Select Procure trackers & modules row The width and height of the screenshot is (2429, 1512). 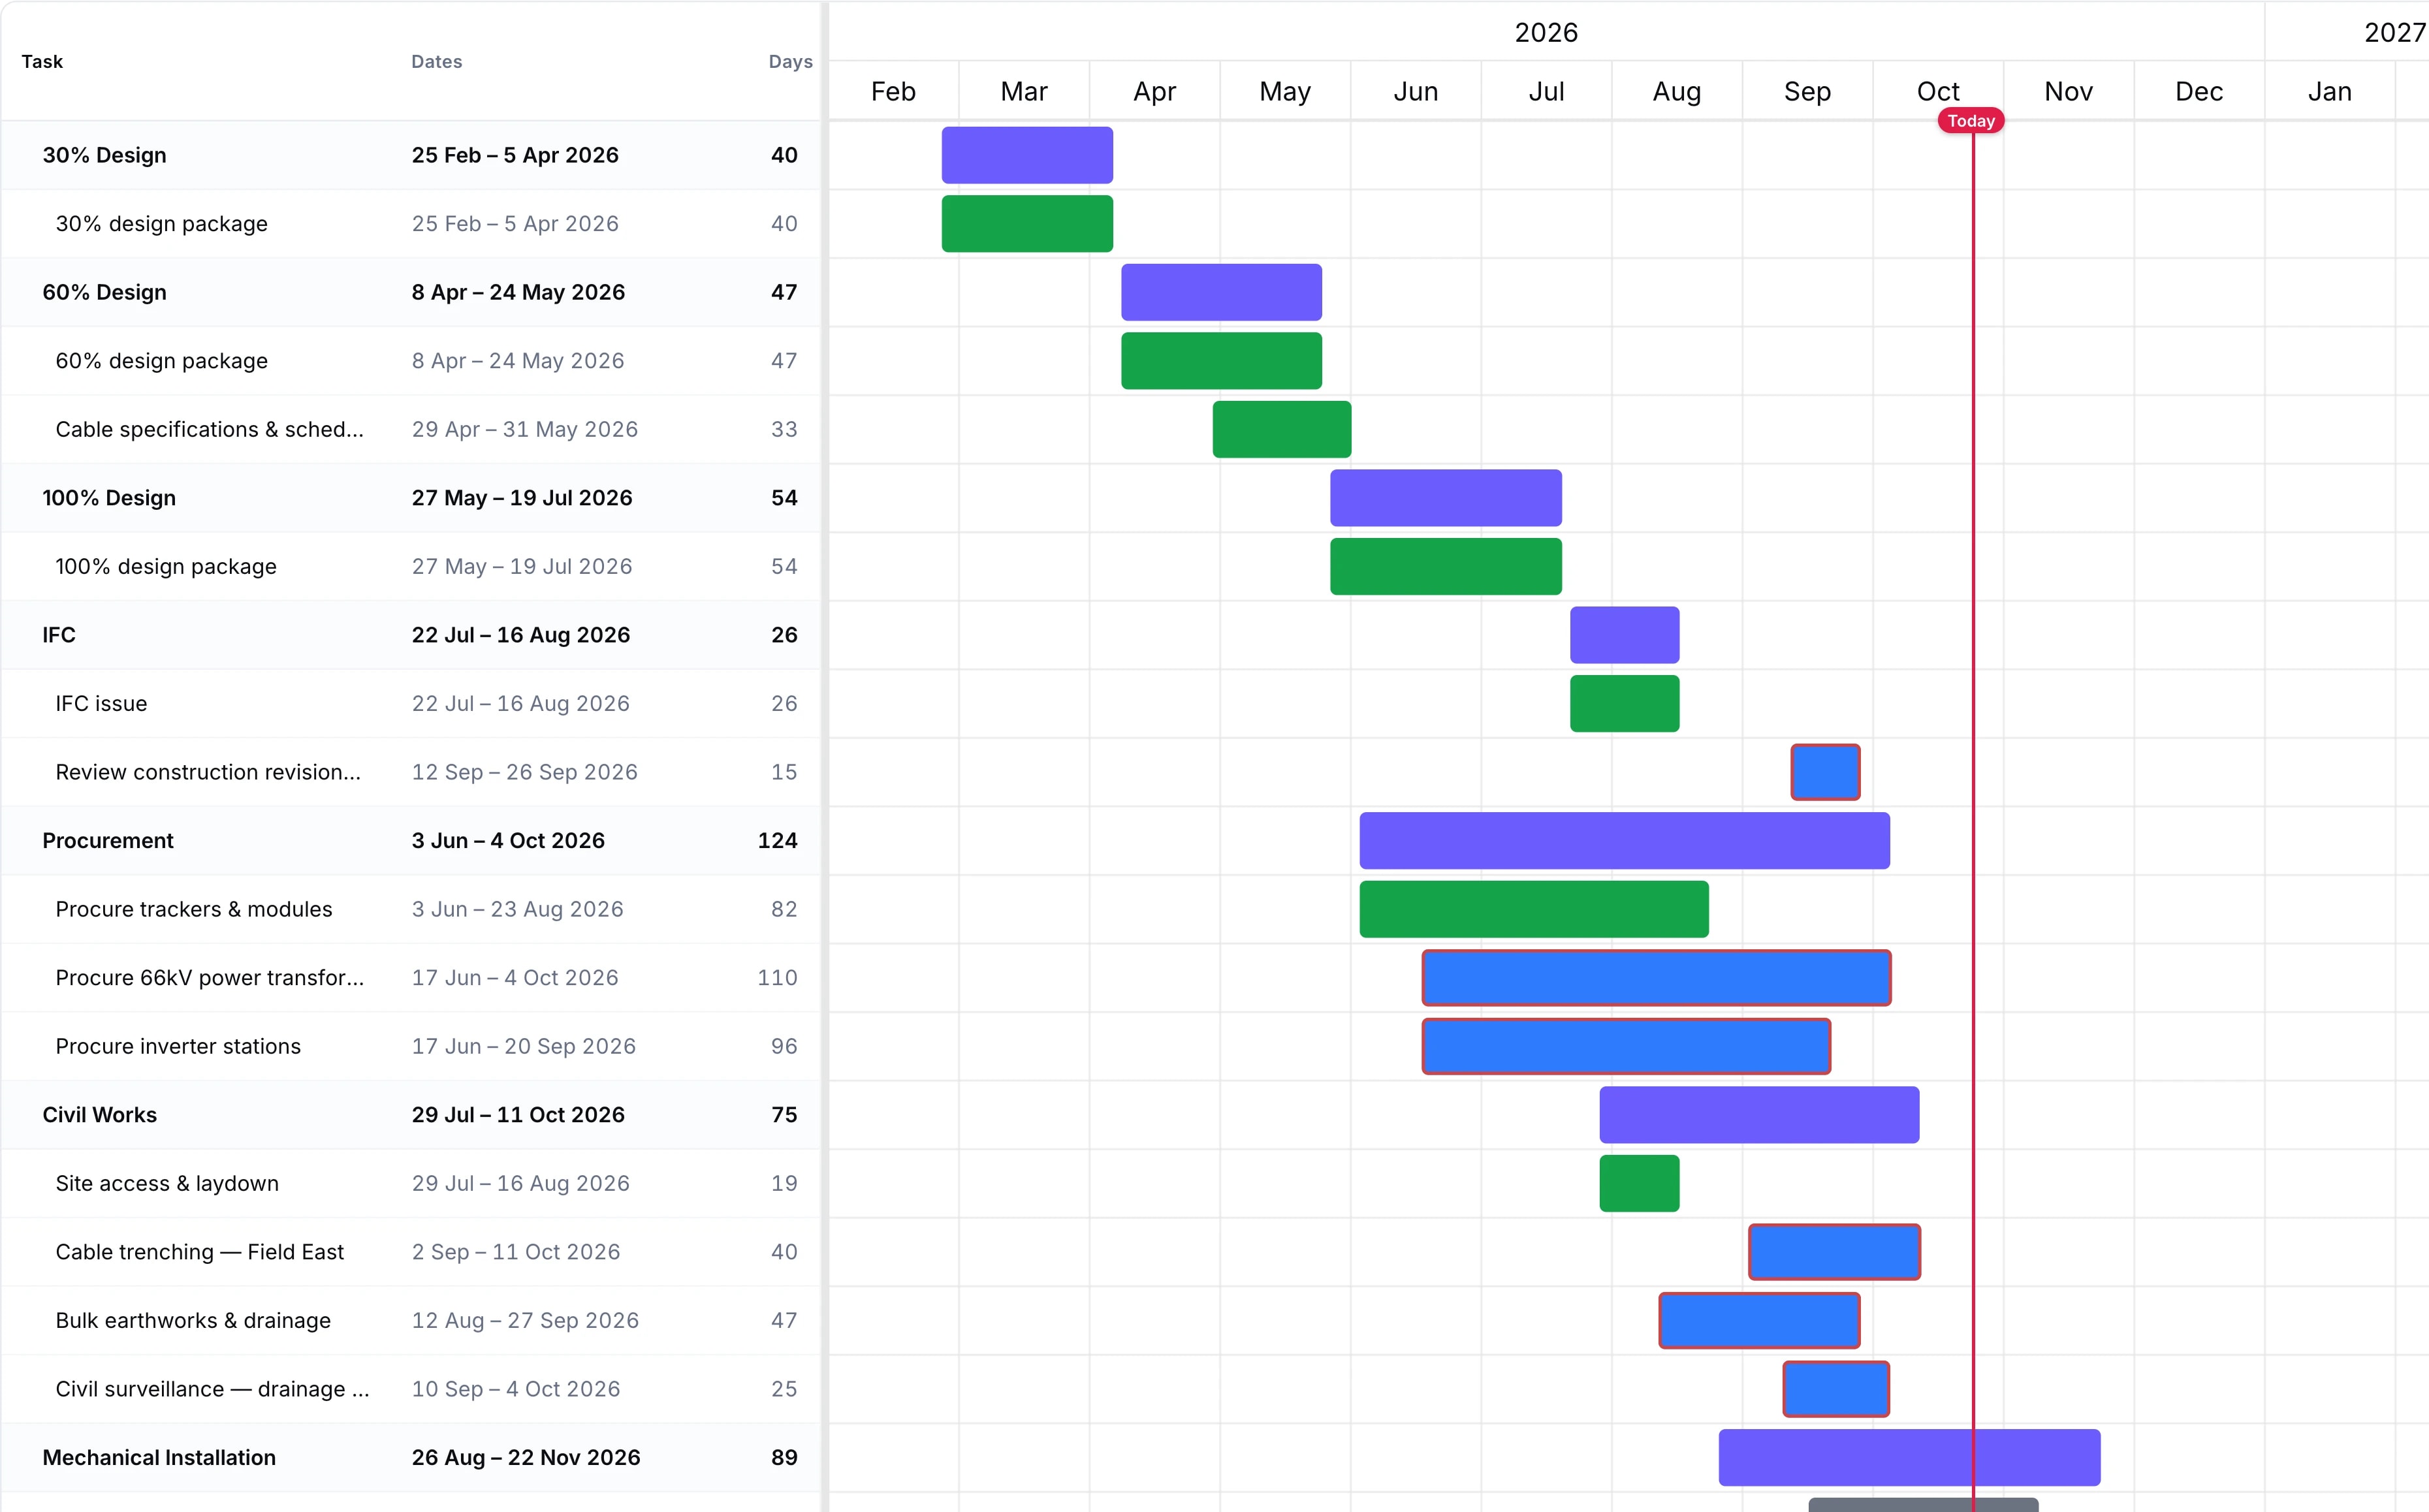(x=410, y=909)
